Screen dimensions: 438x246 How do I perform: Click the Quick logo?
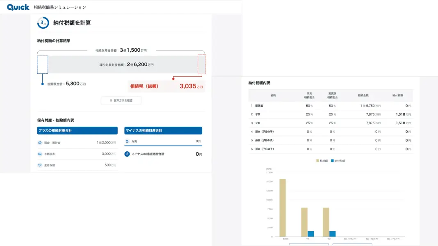[18, 7]
